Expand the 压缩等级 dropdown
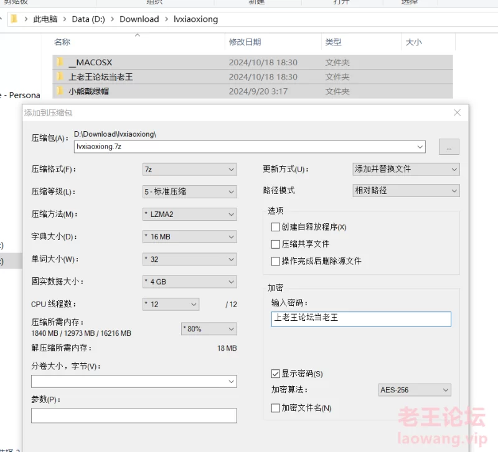This screenshot has width=498, height=452. click(x=189, y=191)
